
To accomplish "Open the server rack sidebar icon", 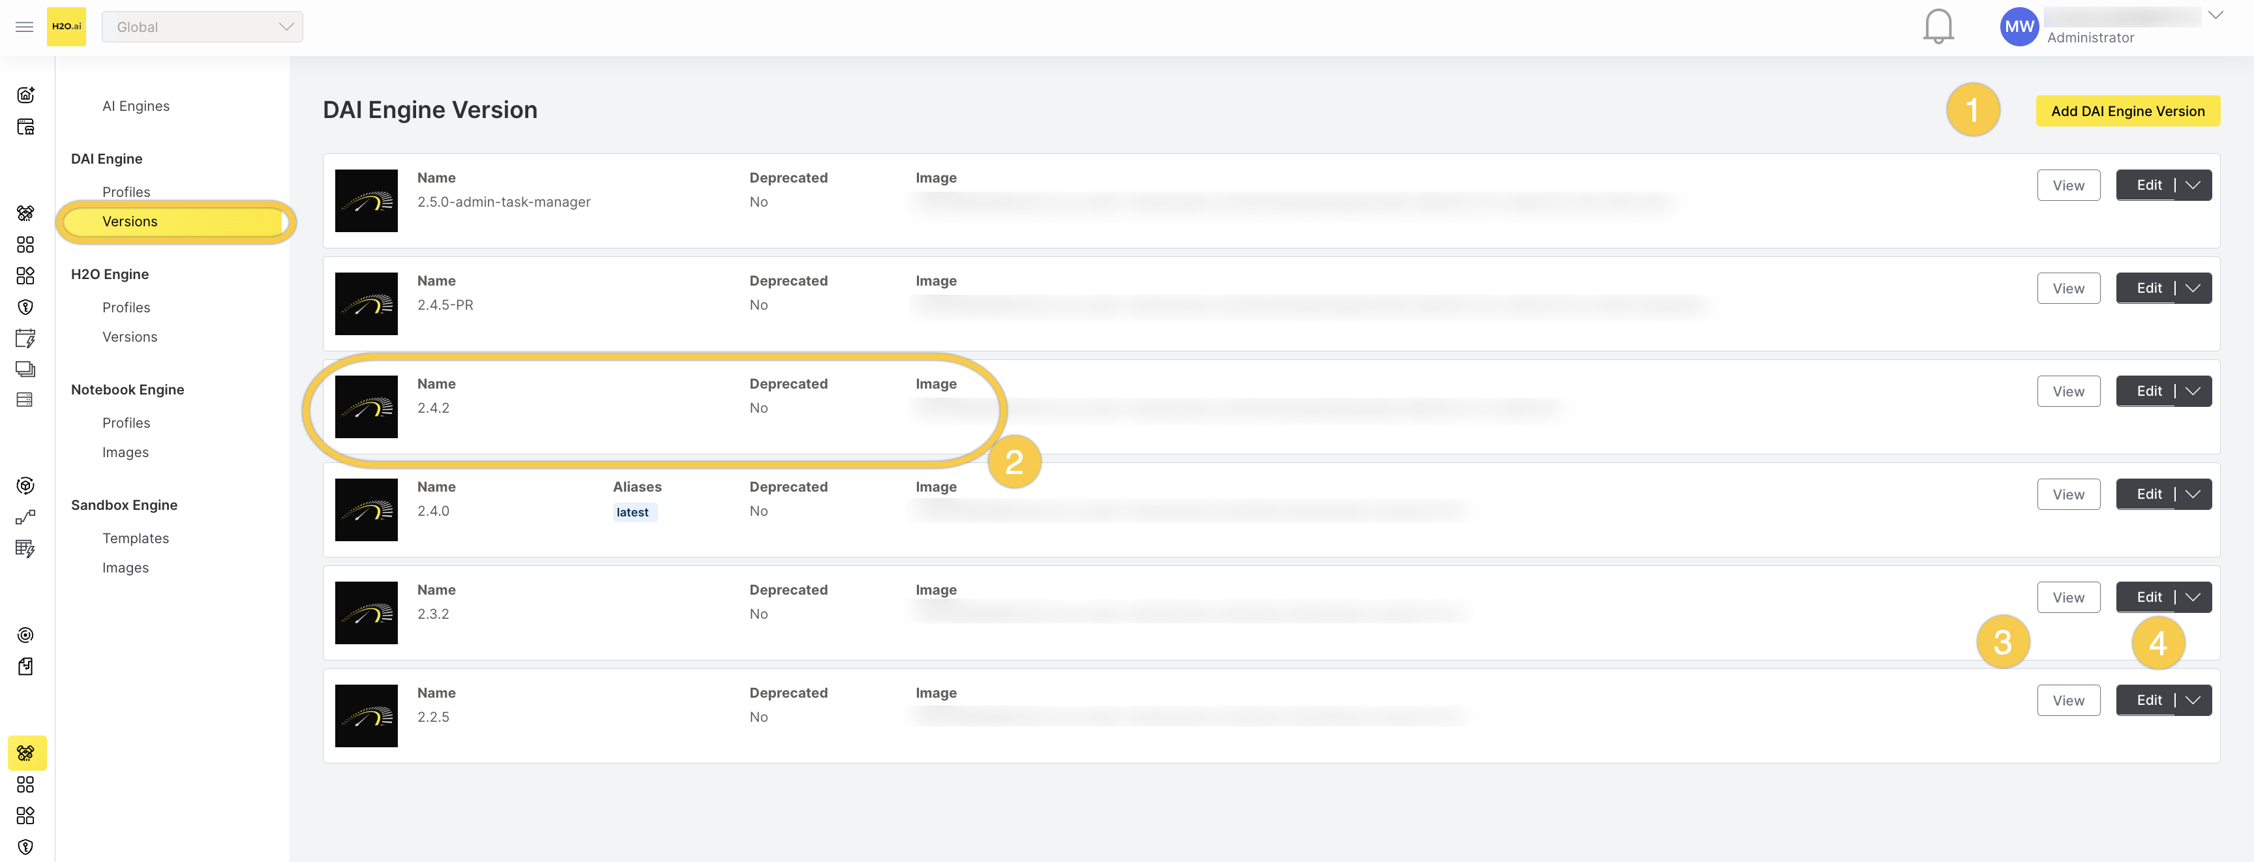I will click(x=25, y=400).
